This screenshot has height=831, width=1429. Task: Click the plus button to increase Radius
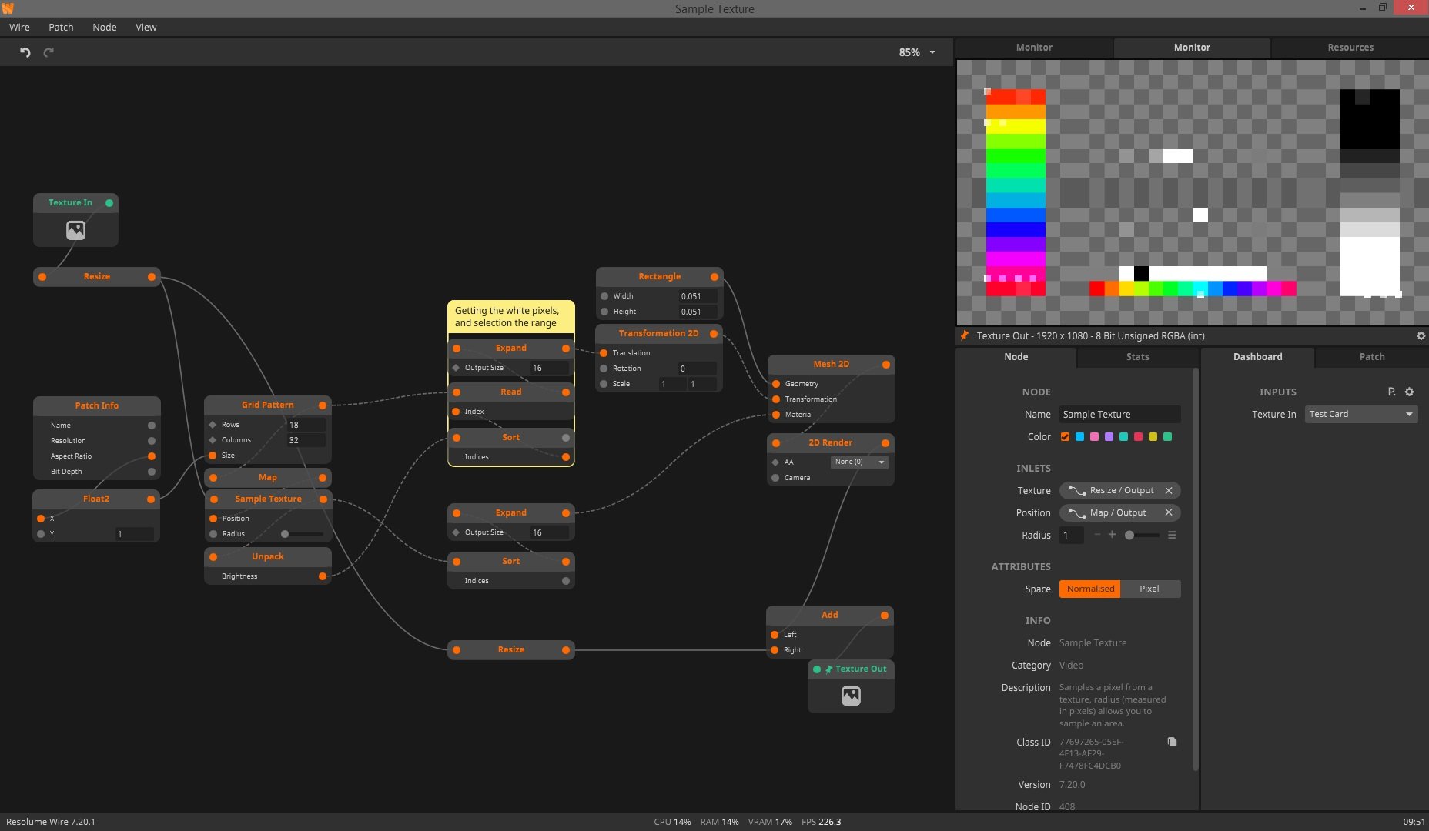(x=1112, y=535)
